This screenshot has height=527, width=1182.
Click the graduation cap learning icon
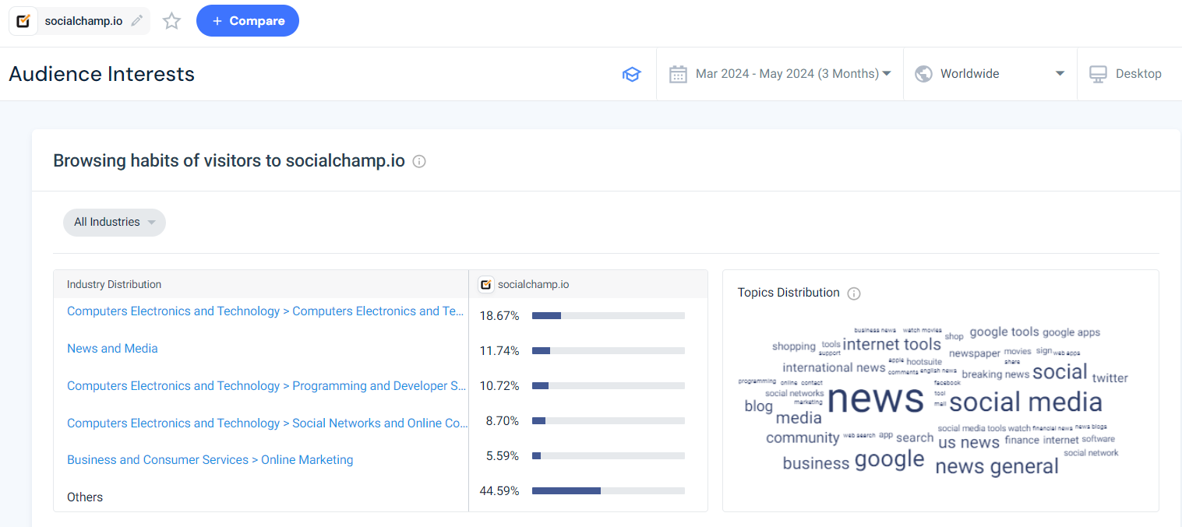coord(631,73)
